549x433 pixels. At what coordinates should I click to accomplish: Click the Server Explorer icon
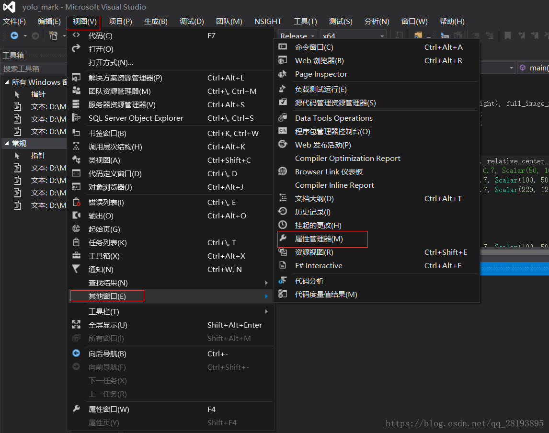76,104
